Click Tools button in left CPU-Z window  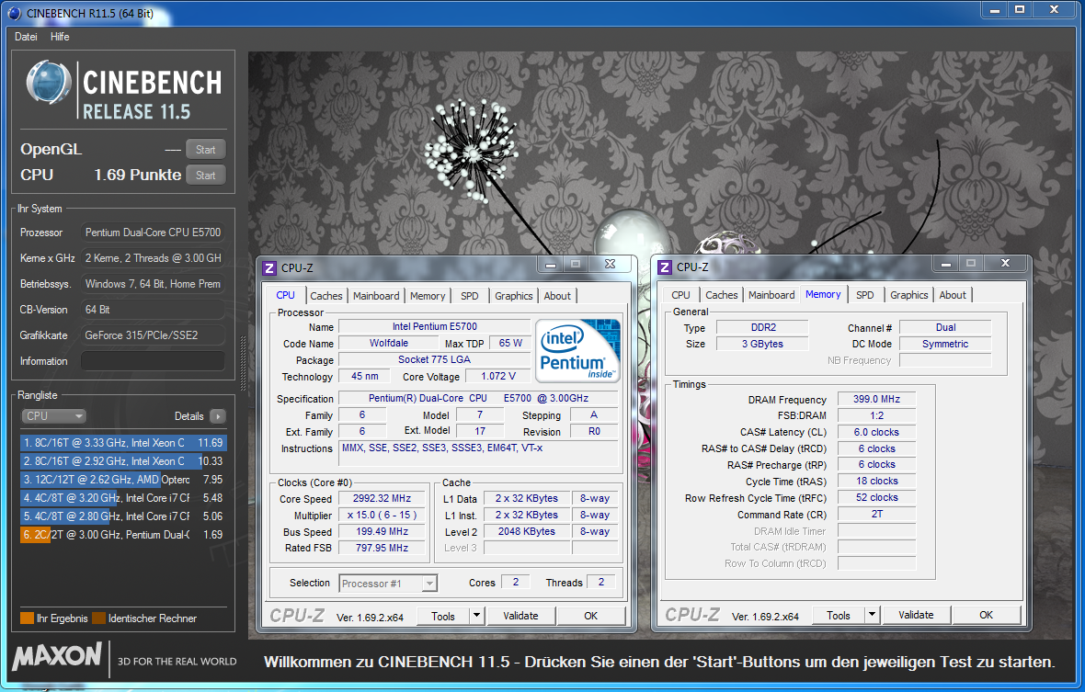click(443, 616)
